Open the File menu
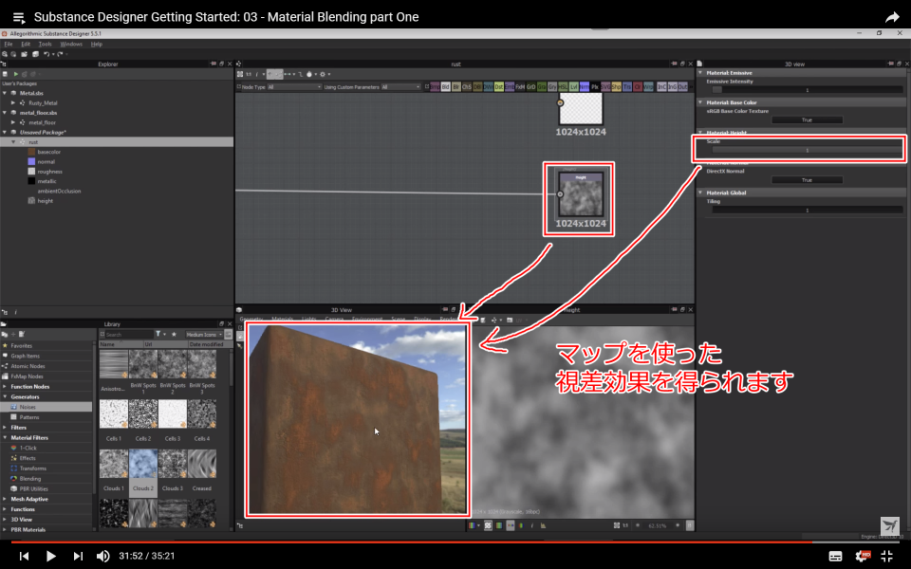 [x=9, y=45]
